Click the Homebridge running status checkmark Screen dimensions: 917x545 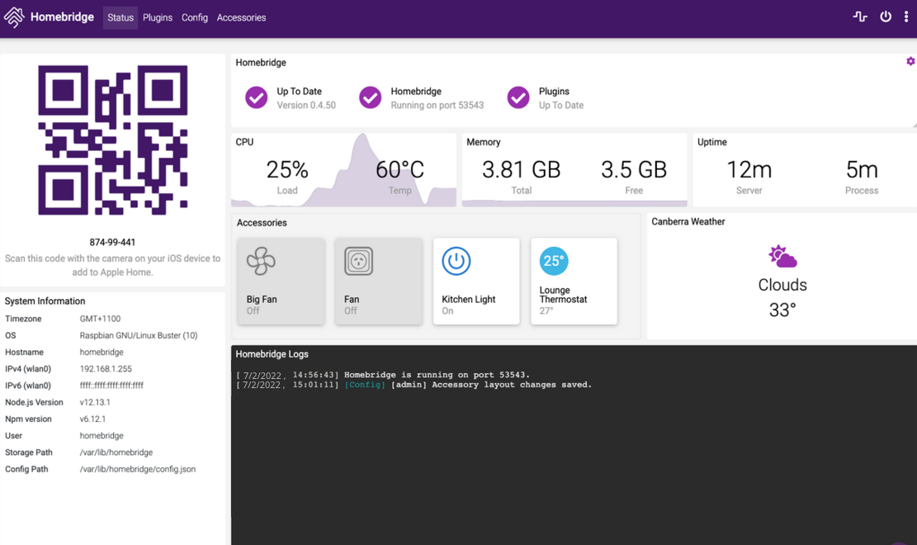point(370,97)
